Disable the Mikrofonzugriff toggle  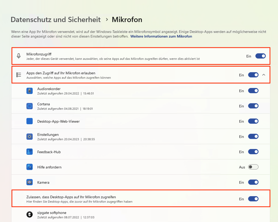260,56
